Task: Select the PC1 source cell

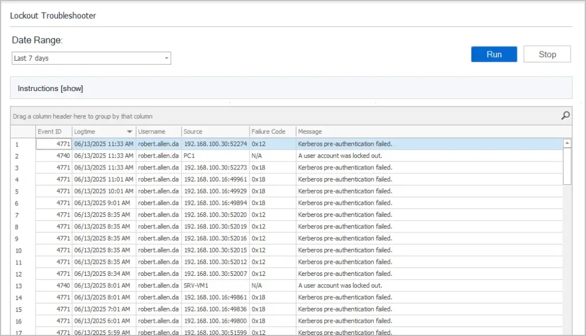Action: coord(216,156)
